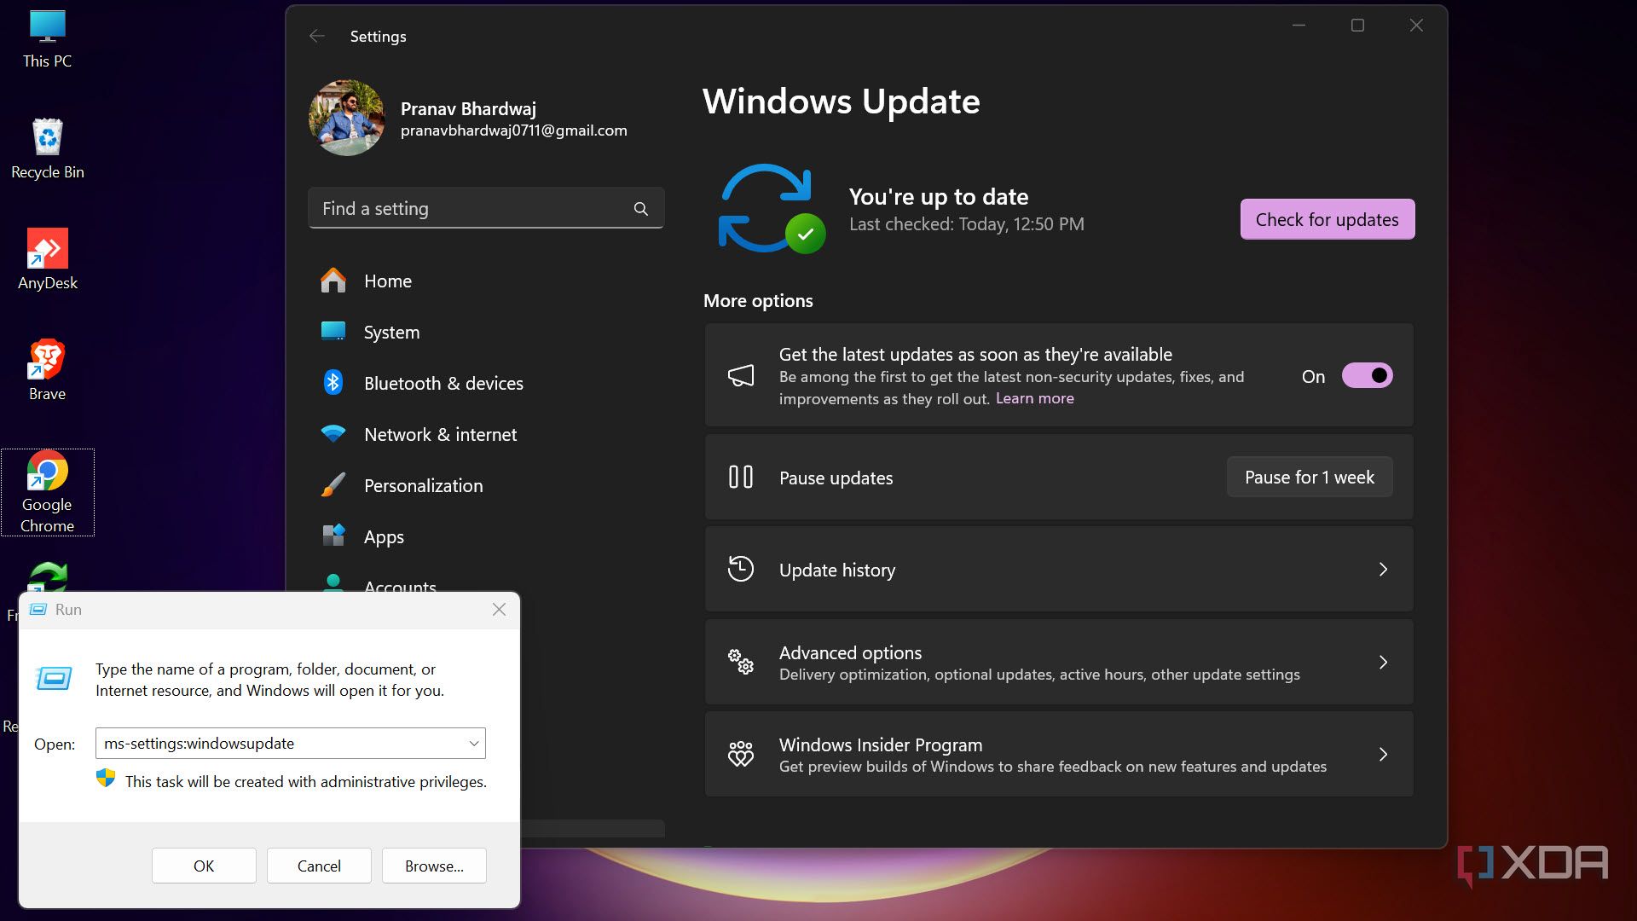
Task: Click OK in Run dialog
Action: coord(204,866)
